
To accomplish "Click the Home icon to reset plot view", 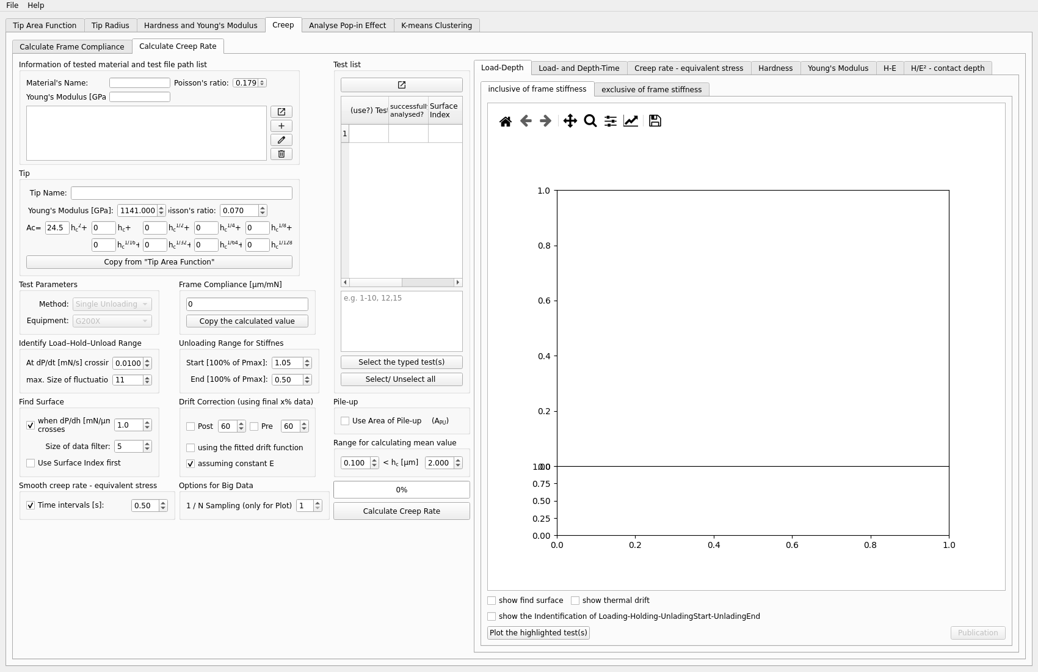I will coord(505,121).
